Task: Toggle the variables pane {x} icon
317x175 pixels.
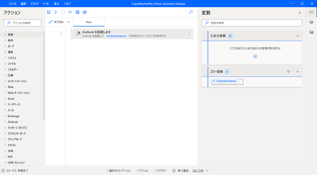Action: tap(312, 12)
